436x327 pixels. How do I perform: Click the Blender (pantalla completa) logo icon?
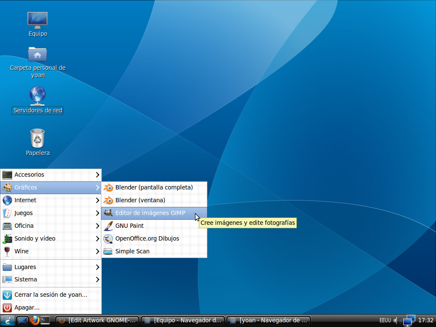[108, 187]
